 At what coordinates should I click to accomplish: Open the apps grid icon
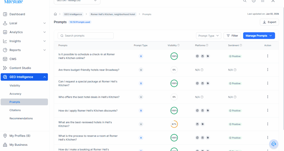(x=263, y=1)
